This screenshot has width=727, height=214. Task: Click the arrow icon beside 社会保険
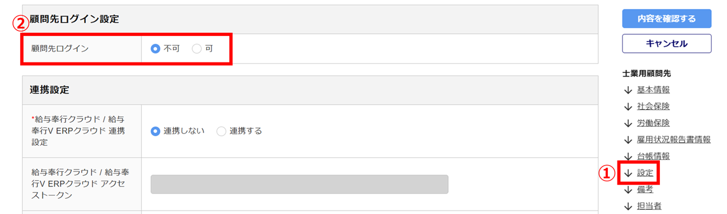628,106
